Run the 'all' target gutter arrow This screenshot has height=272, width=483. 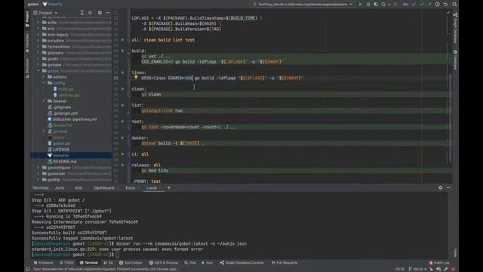[122, 40]
